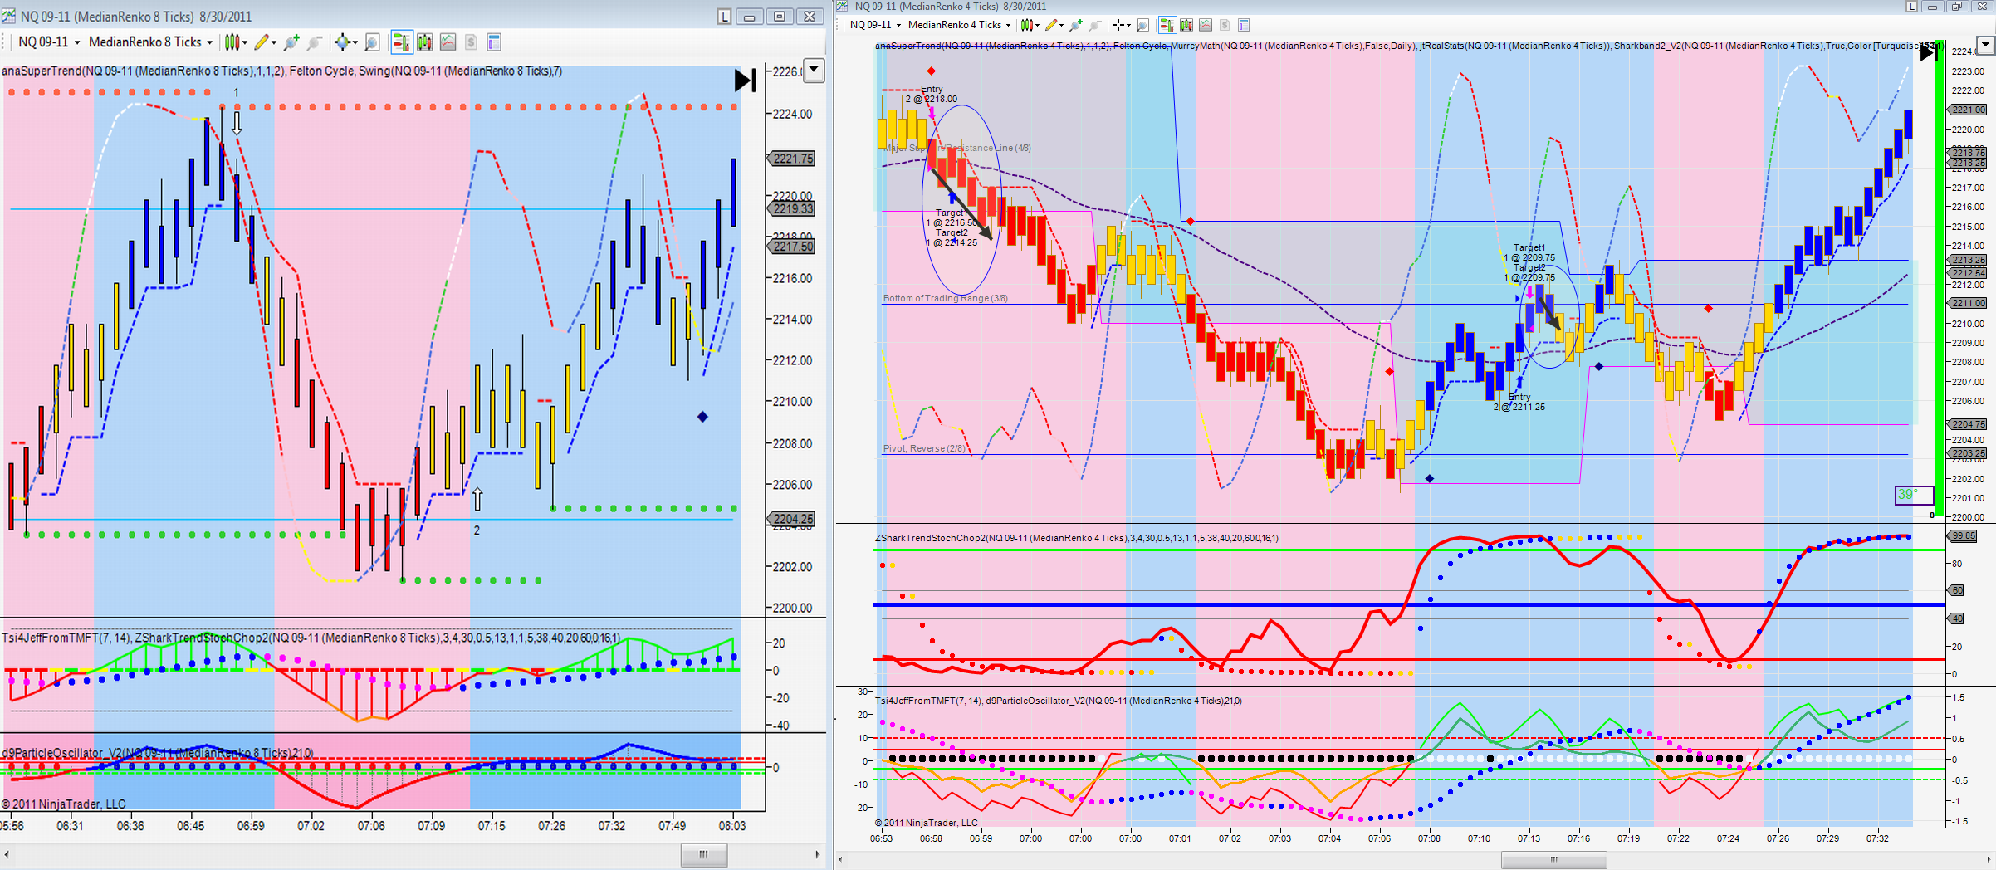Open indicators icon in 8 Ticks chart
Screen dimensions: 1996x870
click(x=448, y=42)
